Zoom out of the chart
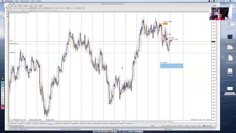This screenshot has width=236, height=133. pyautogui.click(x=66, y=8)
